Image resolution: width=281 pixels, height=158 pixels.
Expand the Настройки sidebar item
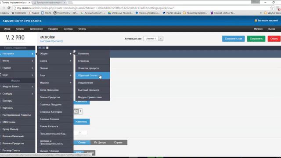click(18, 54)
